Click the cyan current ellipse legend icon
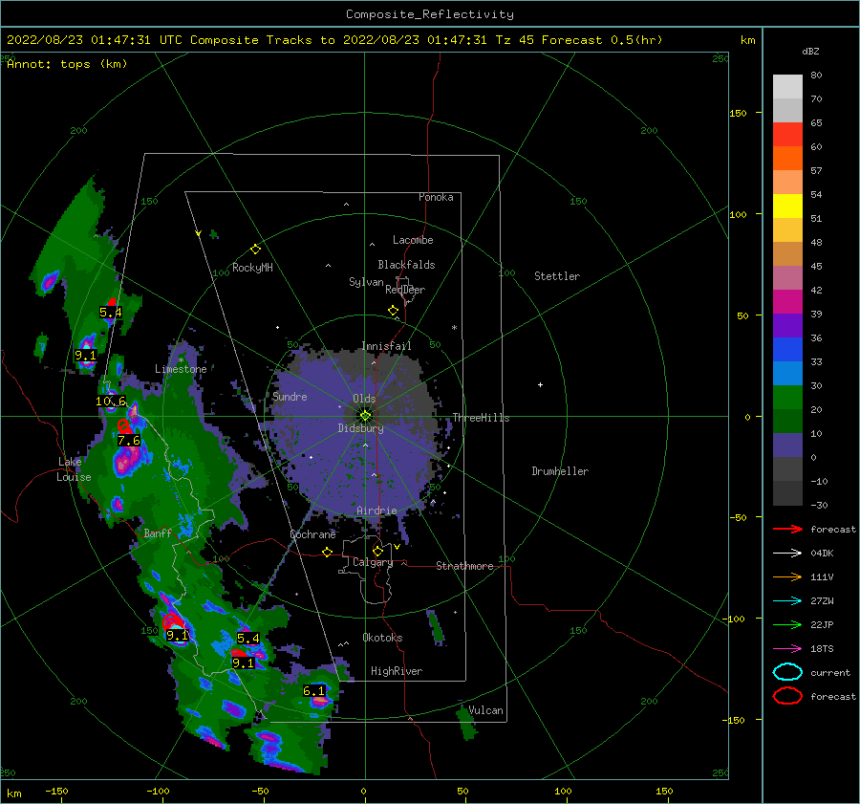This screenshot has width=860, height=804. [787, 672]
